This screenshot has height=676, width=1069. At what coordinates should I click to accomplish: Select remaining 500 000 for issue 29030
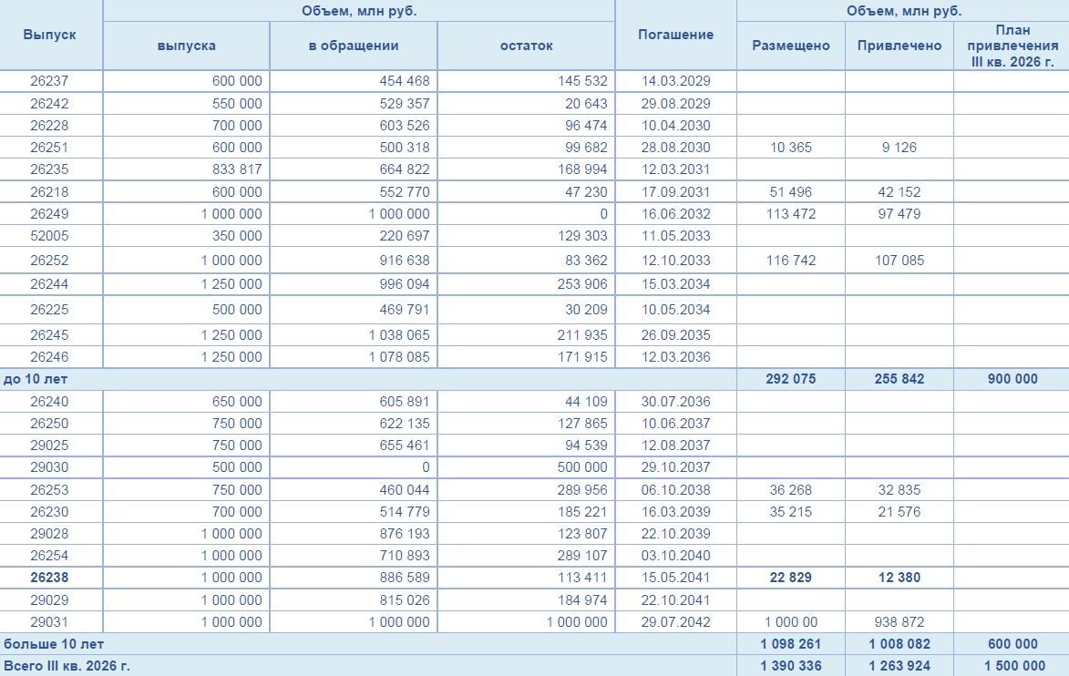(x=527, y=467)
